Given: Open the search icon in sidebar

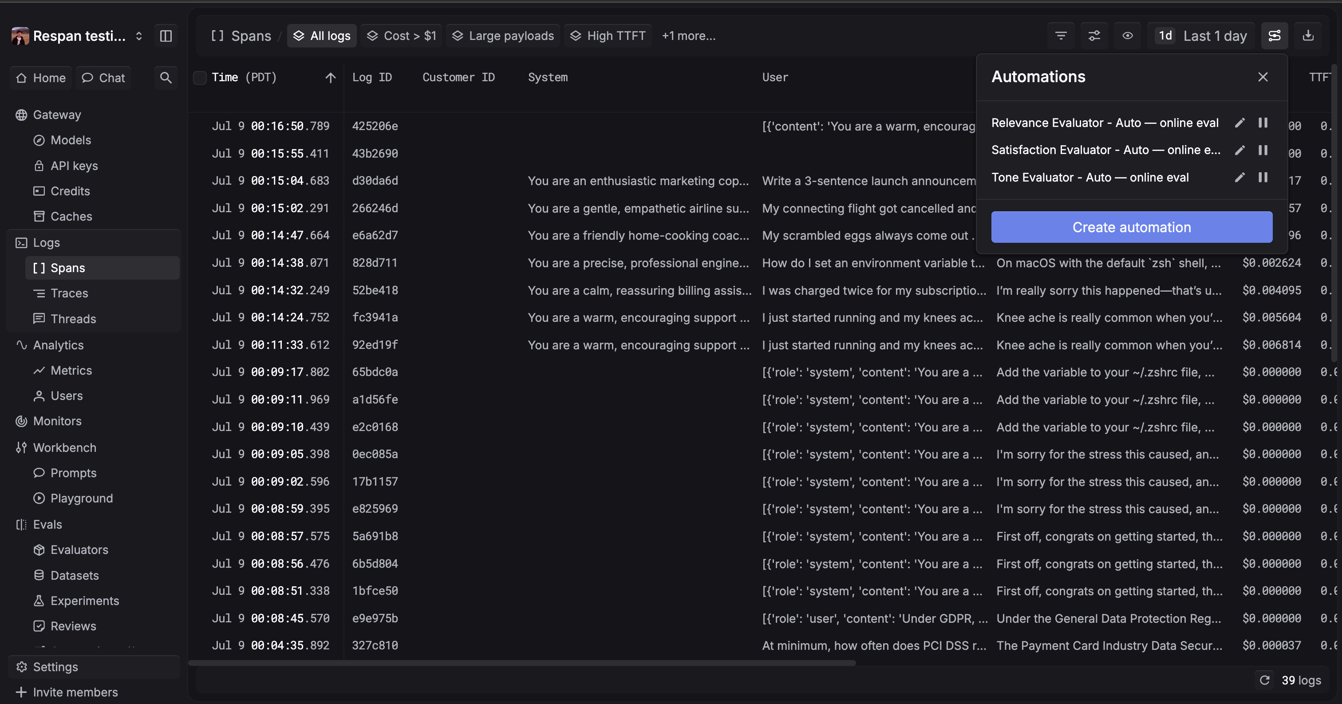Looking at the screenshot, I should pyautogui.click(x=166, y=78).
